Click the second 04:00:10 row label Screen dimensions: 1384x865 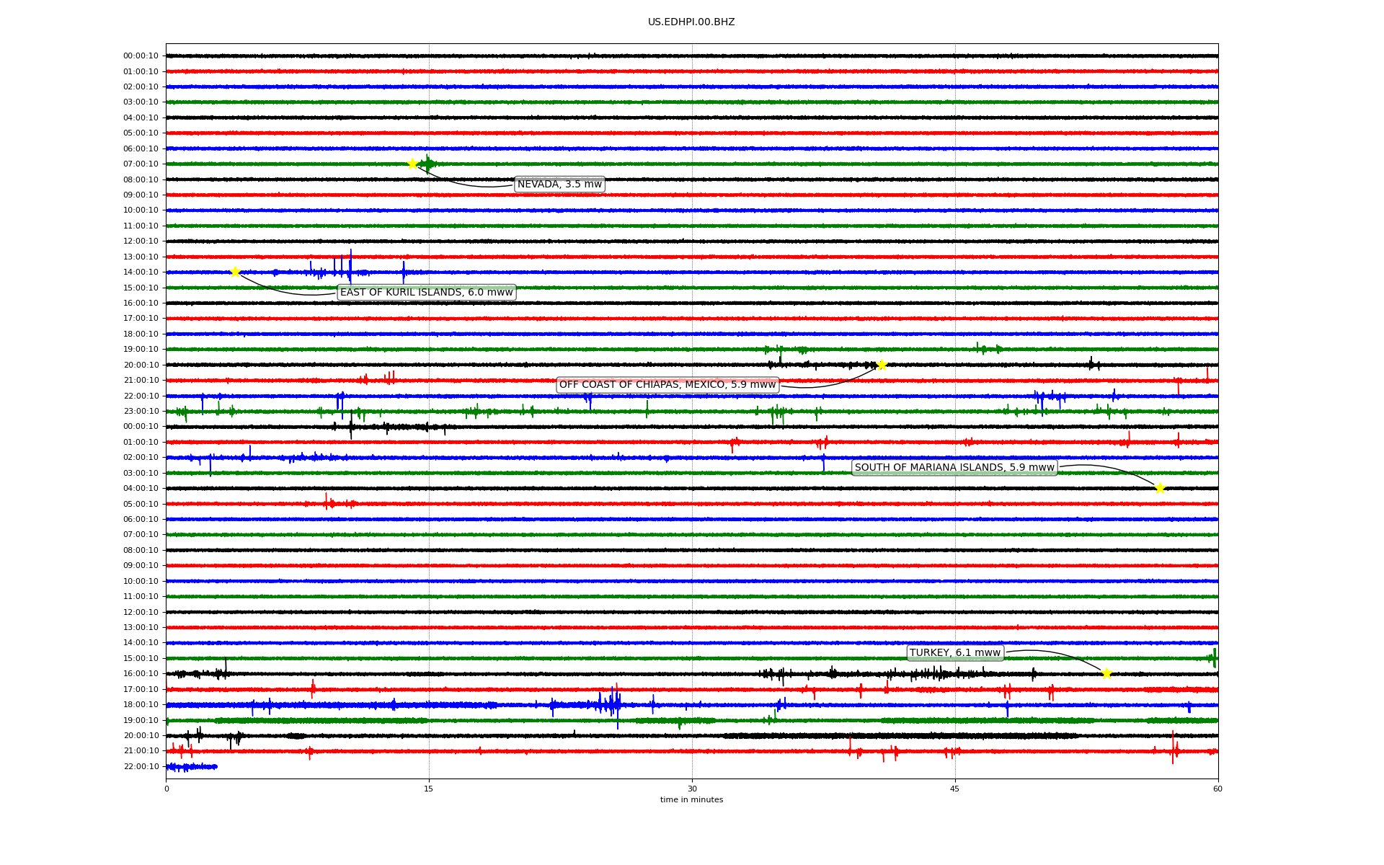[141, 489]
